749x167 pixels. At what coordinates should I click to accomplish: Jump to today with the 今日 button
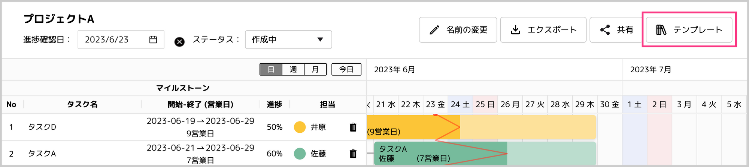click(x=346, y=69)
